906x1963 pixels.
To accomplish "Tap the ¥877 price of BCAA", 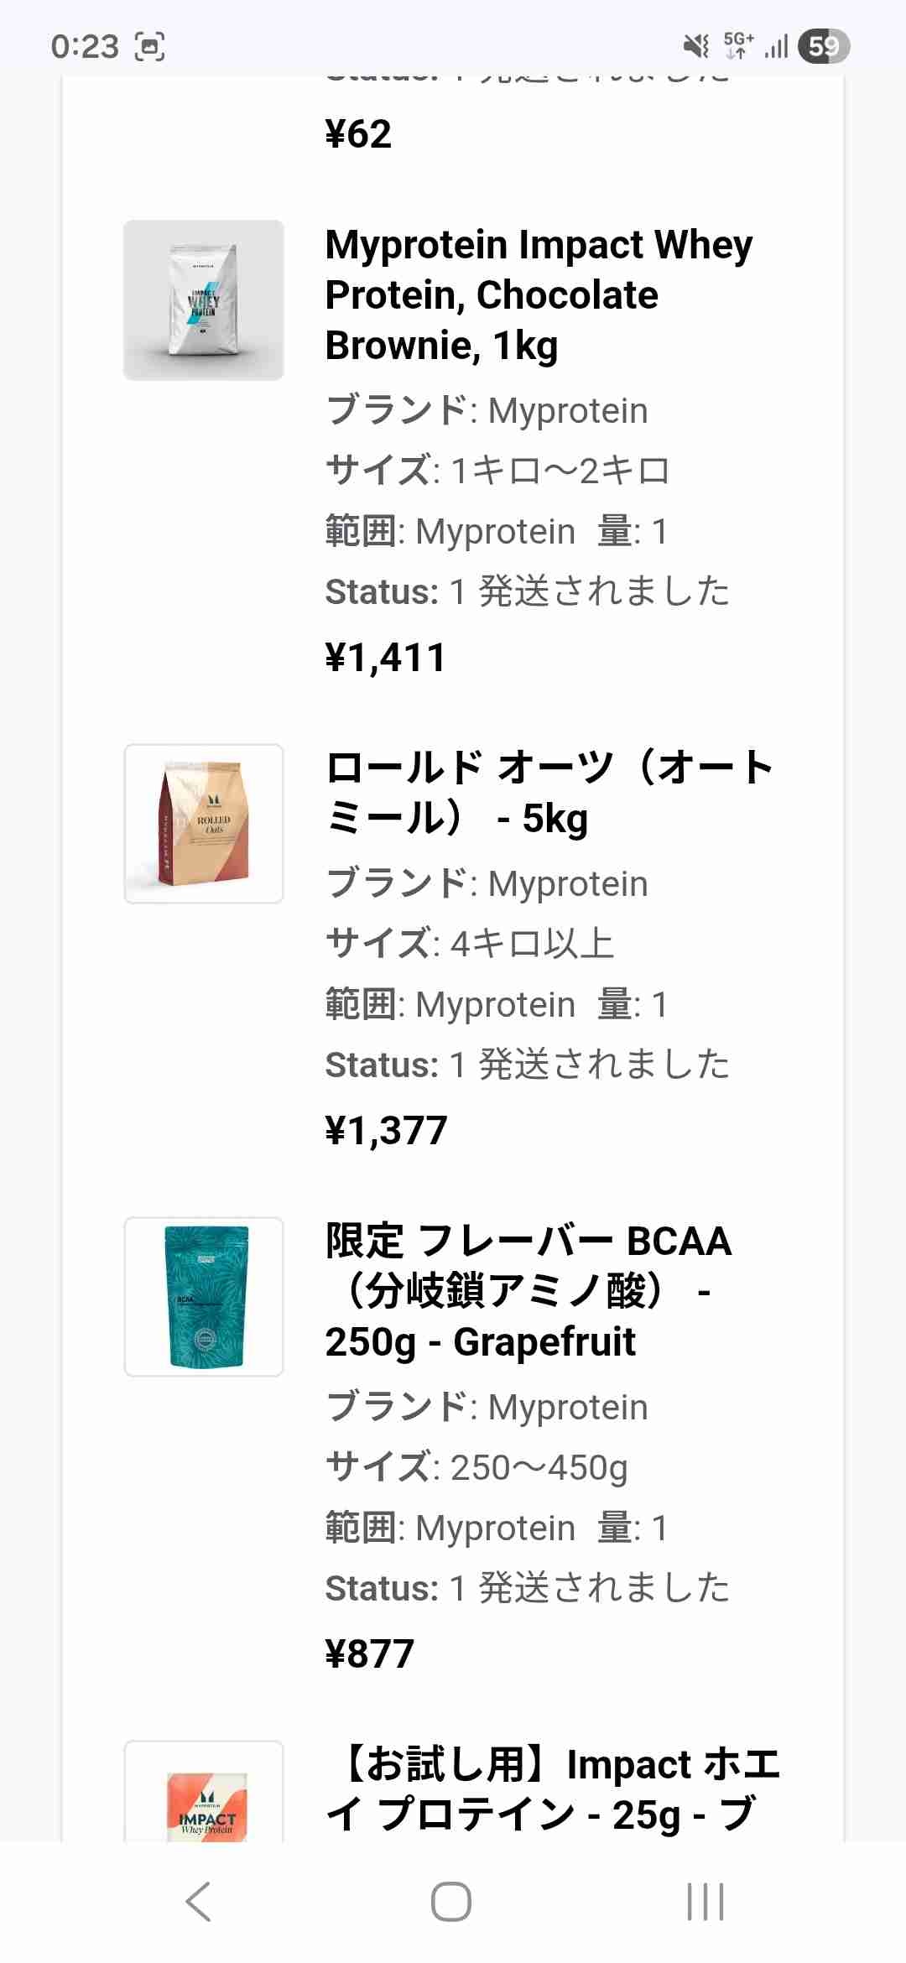I will [x=369, y=1654].
